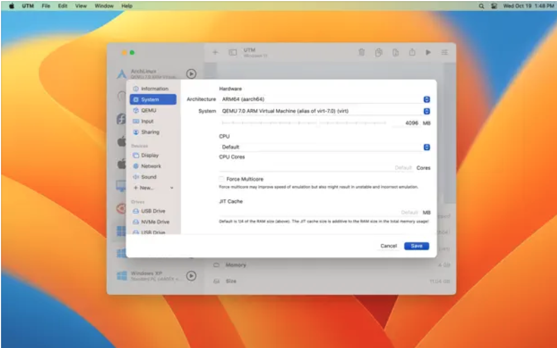Open the UTM application menu
The height and width of the screenshot is (348, 557).
pos(28,6)
